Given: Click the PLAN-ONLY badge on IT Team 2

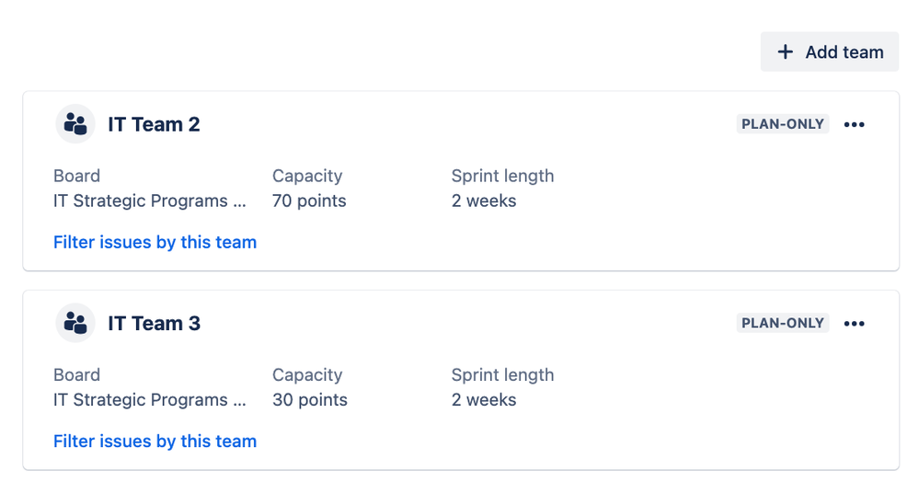Looking at the screenshot, I should 783,124.
